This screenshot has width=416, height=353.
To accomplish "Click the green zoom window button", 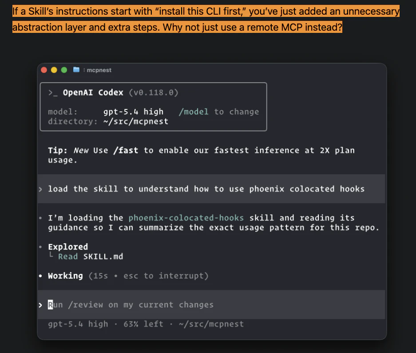I will (64, 70).
